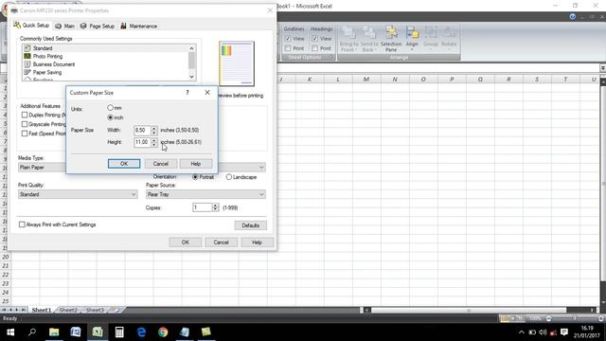This screenshot has width=606, height=341.
Task: Enable Grayscale Printing checkbox
Action: click(x=25, y=124)
